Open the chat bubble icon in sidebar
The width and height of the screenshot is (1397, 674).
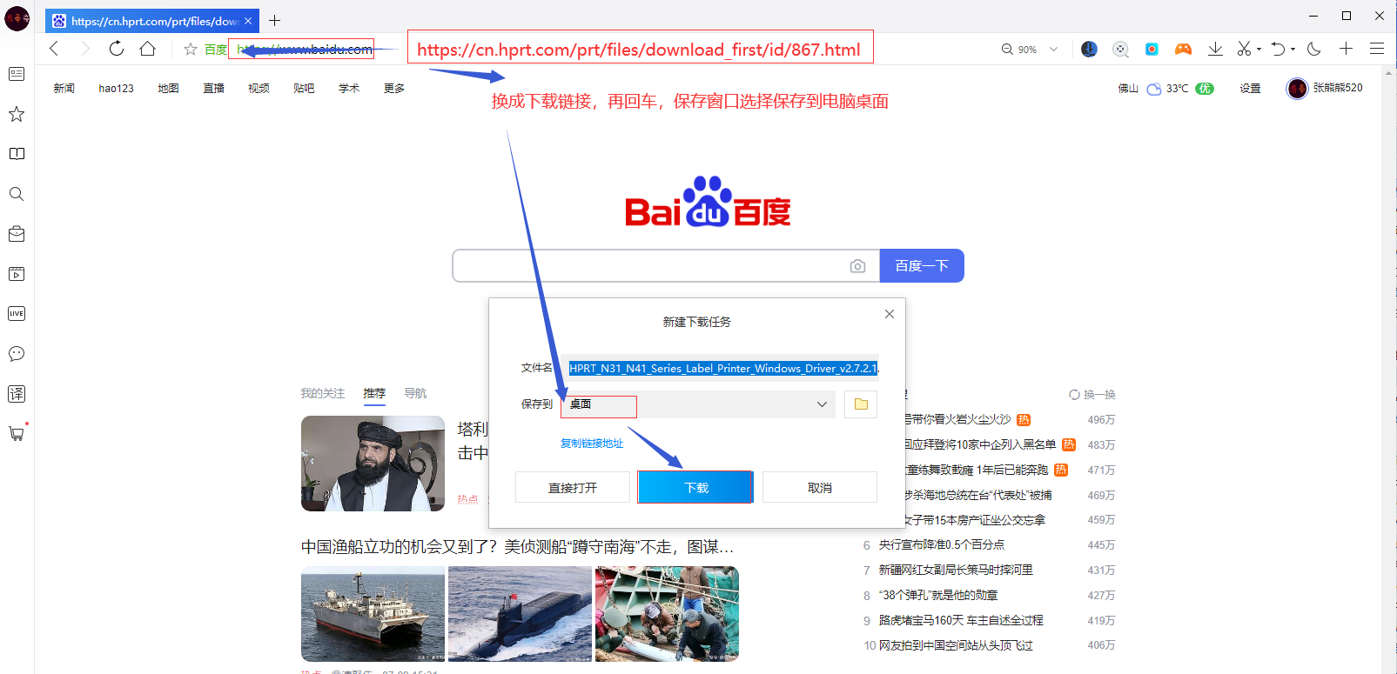tap(17, 354)
